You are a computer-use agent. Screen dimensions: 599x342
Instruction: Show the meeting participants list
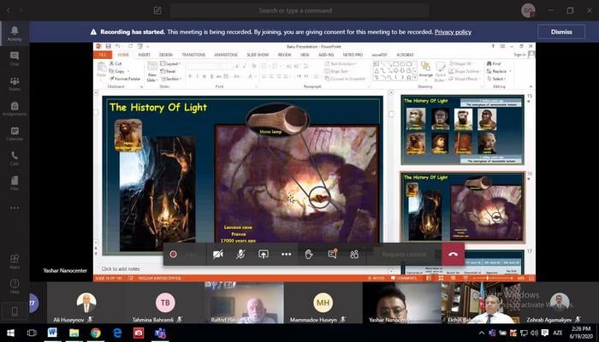click(x=354, y=254)
